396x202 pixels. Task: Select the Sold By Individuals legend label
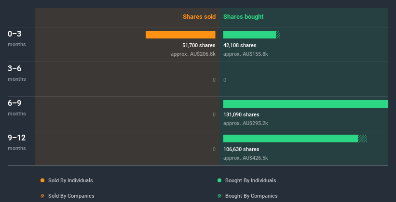70,180
